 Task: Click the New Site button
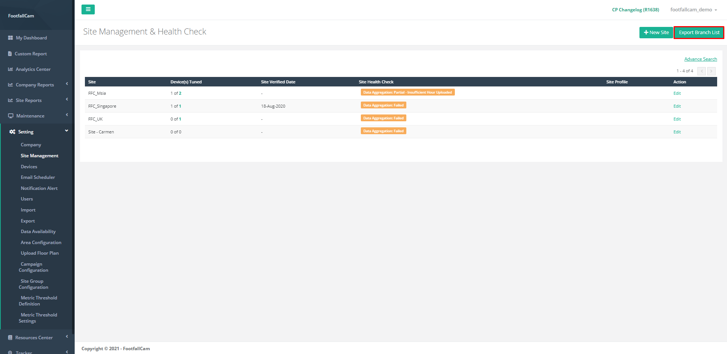(x=656, y=33)
